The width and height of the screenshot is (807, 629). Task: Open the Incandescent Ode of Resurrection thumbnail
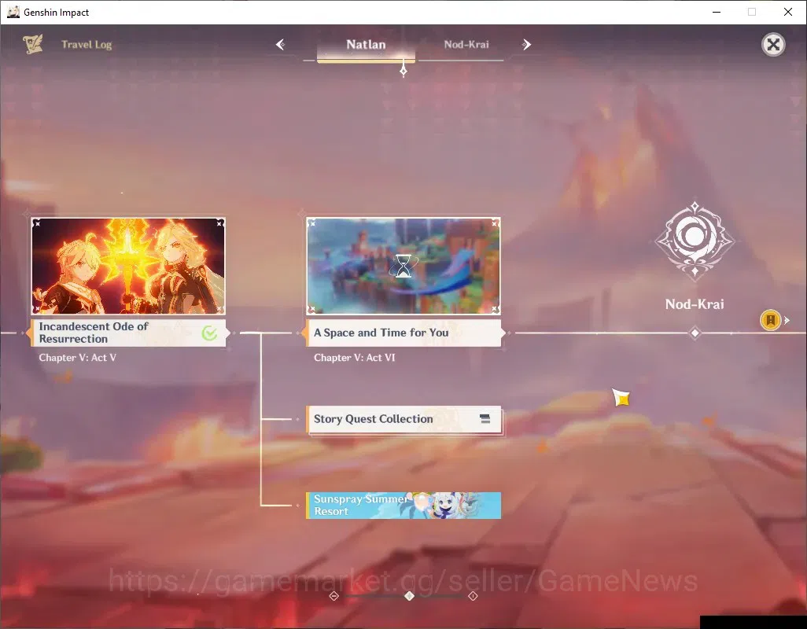click(128, 266)
